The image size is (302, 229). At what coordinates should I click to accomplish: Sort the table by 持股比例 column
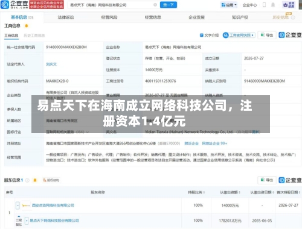(196, 192)
